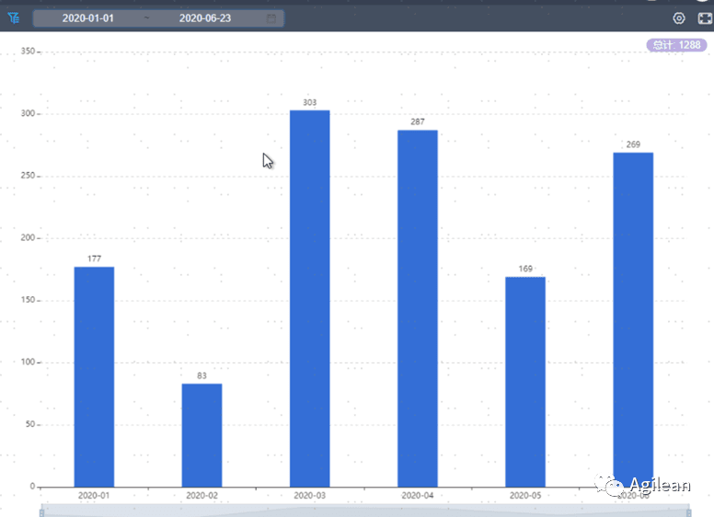714x517 pixels.
Task: Expand chart to fullscreen view
Action: pyautogui.click(x=705, y=18)
